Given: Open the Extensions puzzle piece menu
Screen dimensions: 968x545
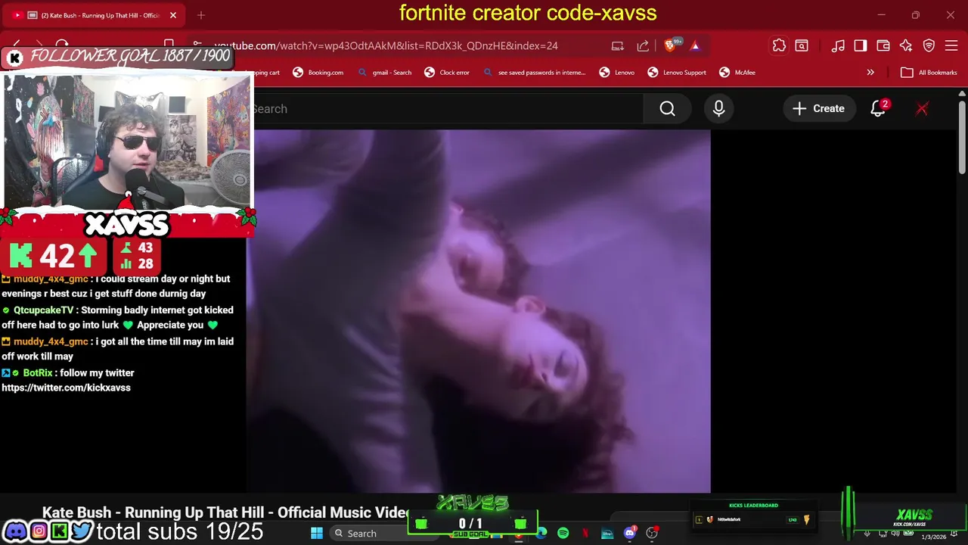Looking at the screenshot, I should pos(779,45).
